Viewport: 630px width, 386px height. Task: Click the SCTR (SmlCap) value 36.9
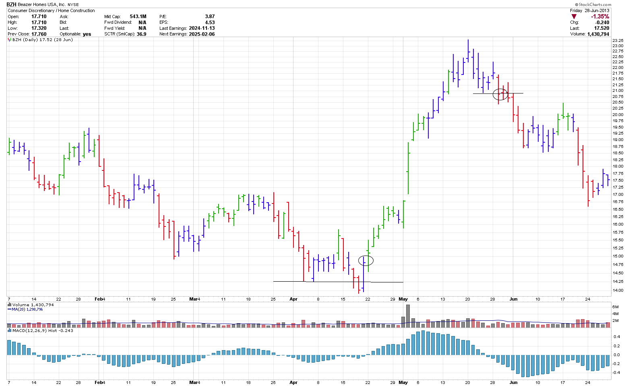142,34
